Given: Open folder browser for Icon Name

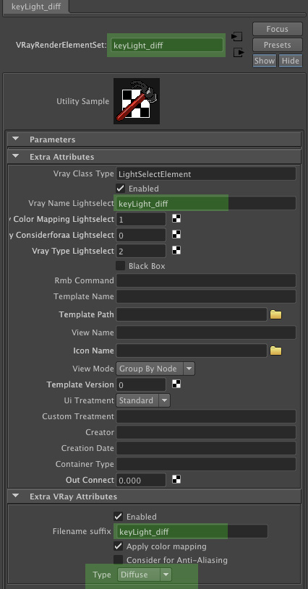Looking at the screenshot, I should [x=275, y=351].
